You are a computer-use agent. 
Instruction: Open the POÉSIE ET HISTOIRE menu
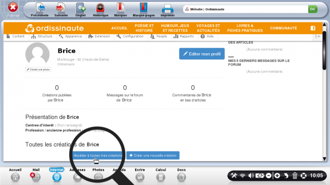(144, 28)
